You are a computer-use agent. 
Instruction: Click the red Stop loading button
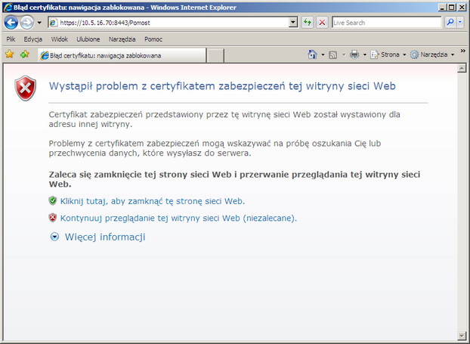pyautogui.click(x=322, y=23)
